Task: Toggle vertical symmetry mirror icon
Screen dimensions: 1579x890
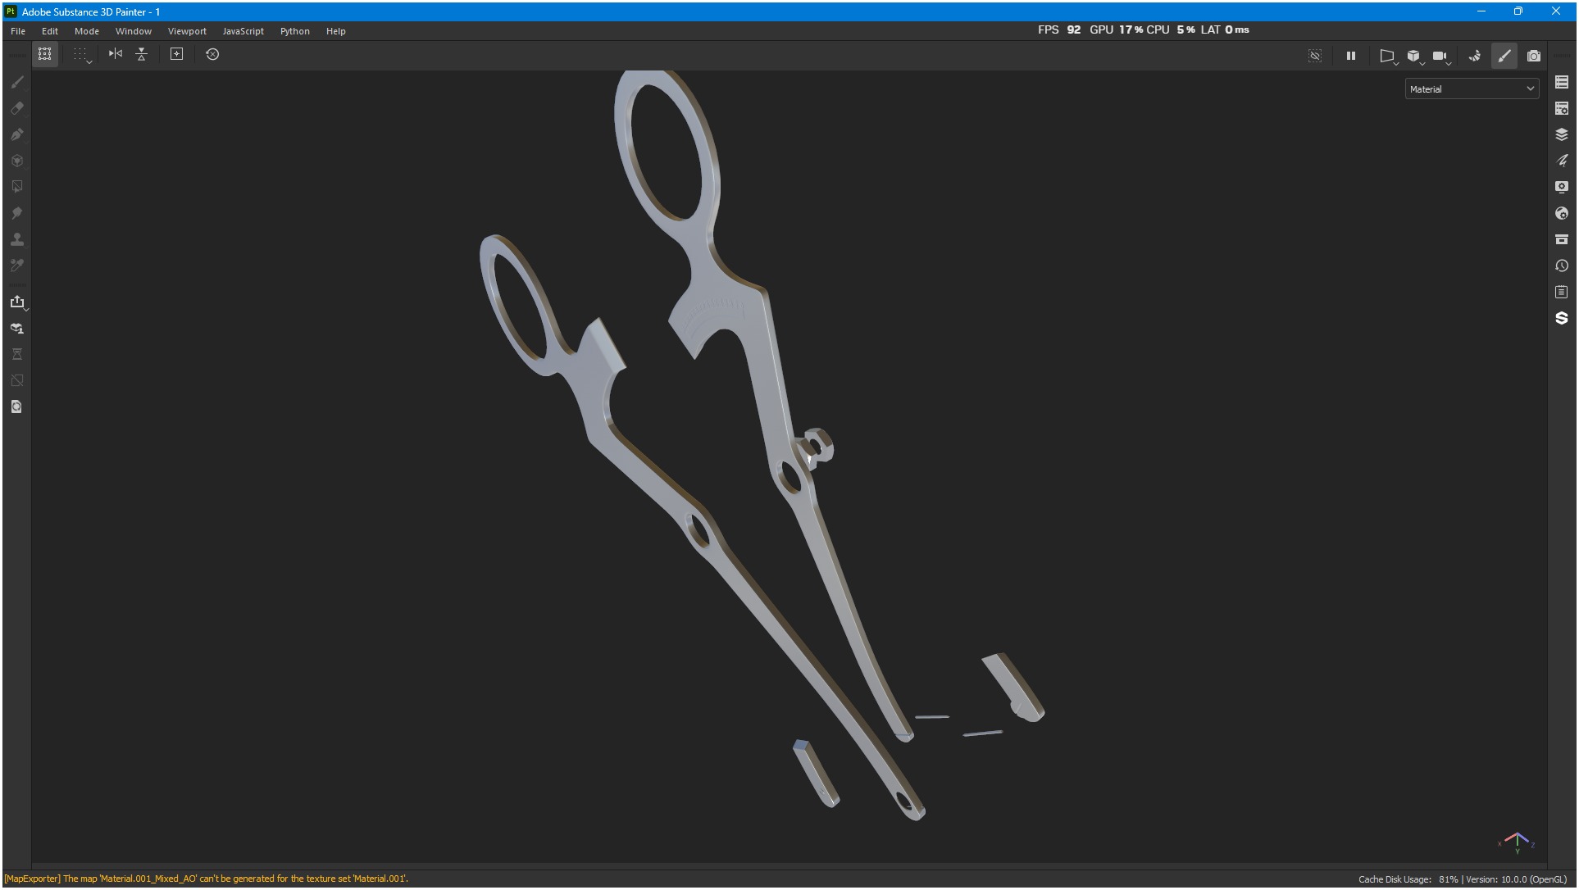Action: point(142,54)
